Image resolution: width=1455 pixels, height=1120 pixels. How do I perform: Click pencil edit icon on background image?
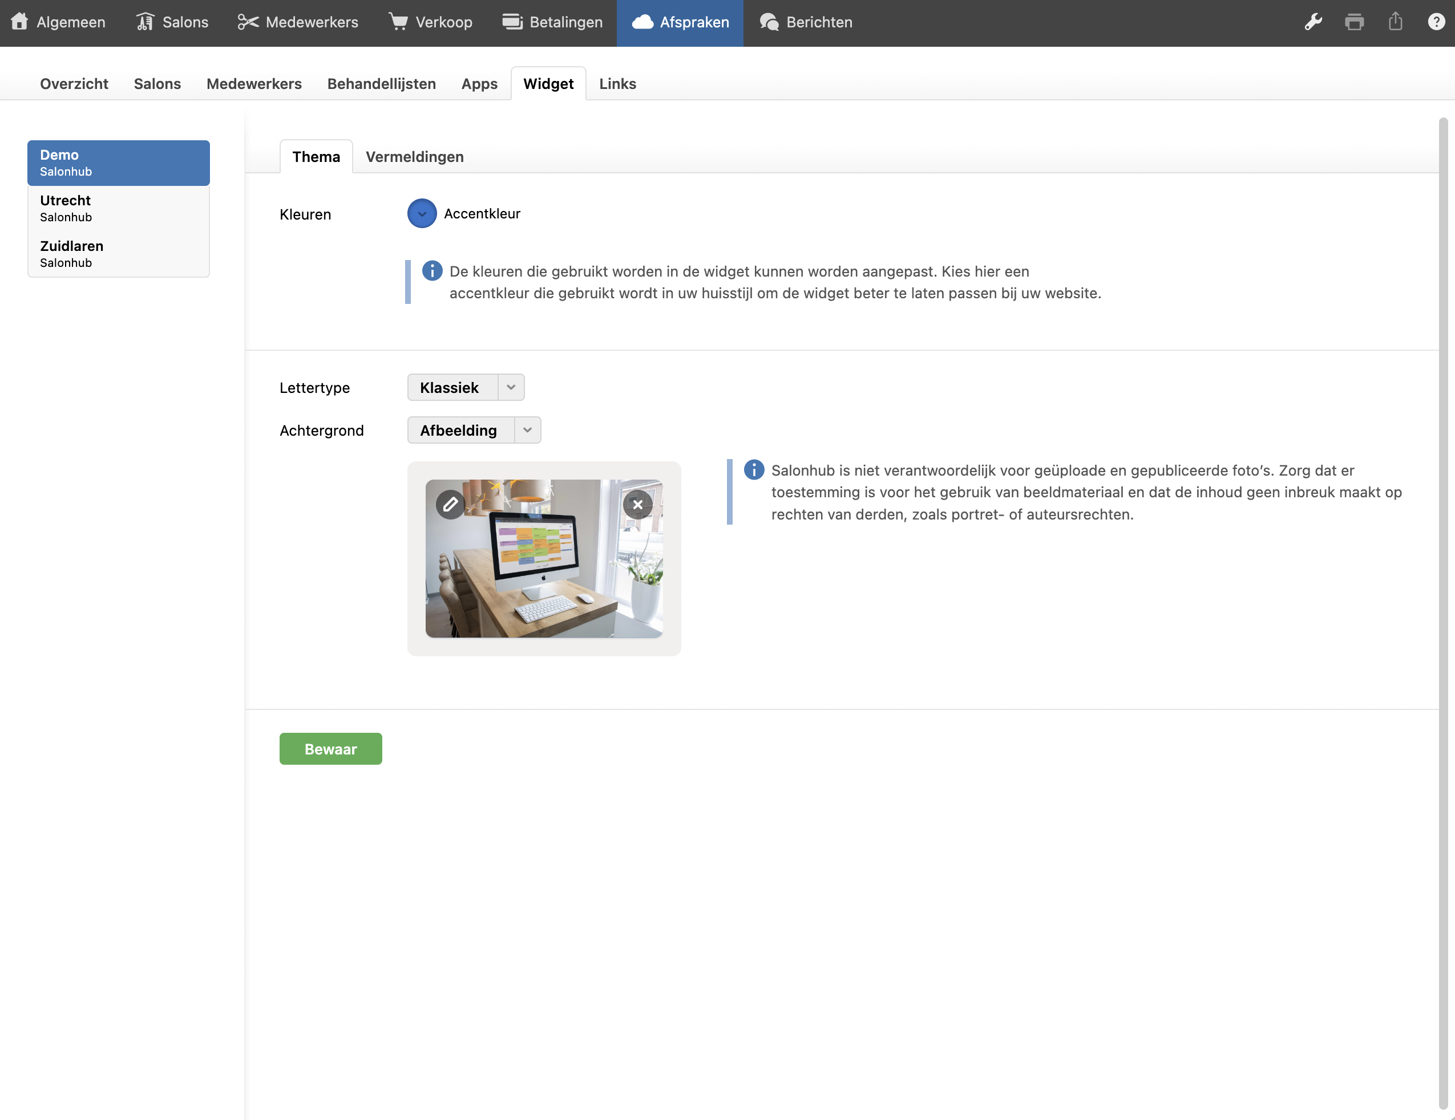(x=450, y=504)
